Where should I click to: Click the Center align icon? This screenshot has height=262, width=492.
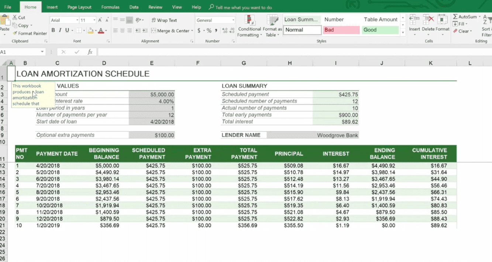tap(122, 31)
